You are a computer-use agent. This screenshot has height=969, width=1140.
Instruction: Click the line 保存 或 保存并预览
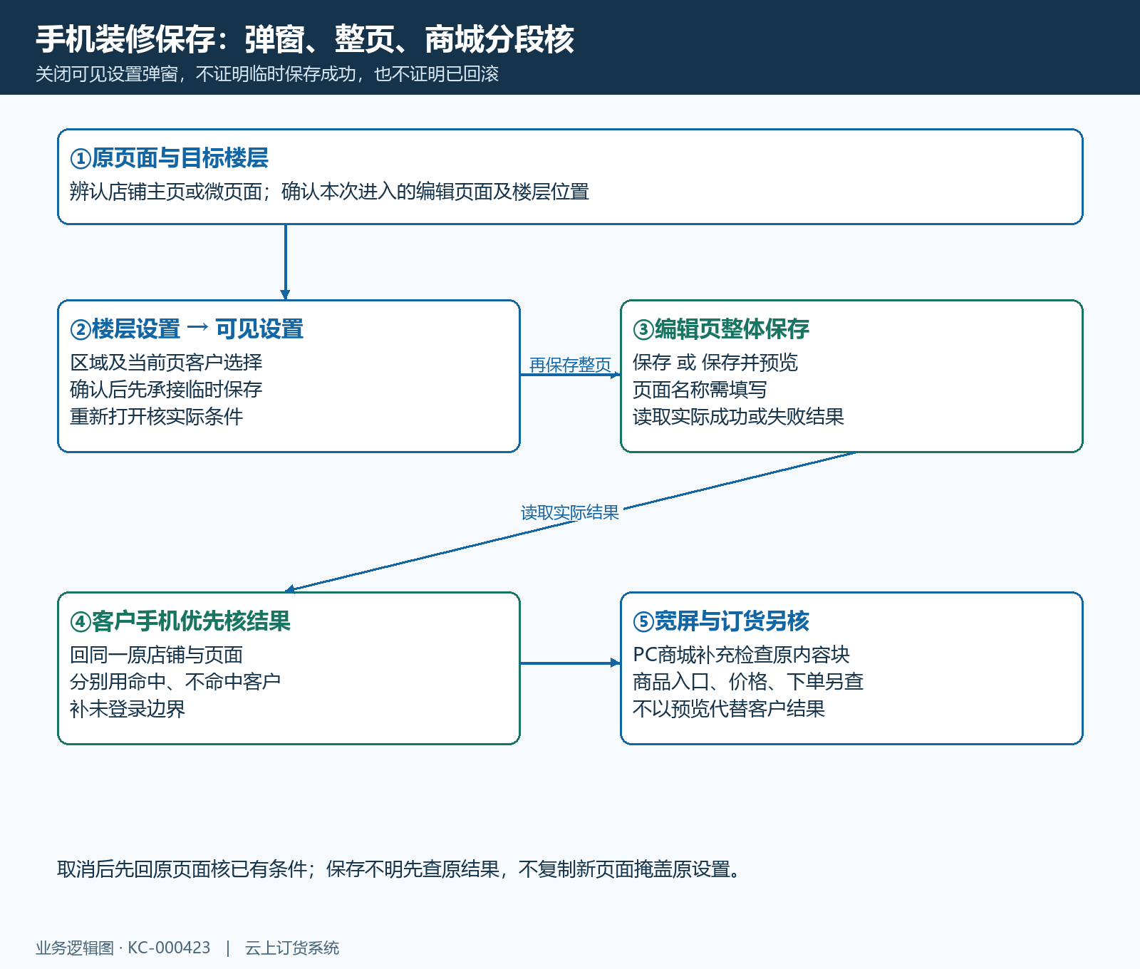click(x=715, y=363)
